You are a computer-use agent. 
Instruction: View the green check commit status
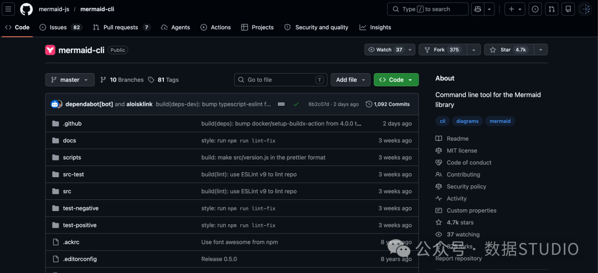point(296,104)
